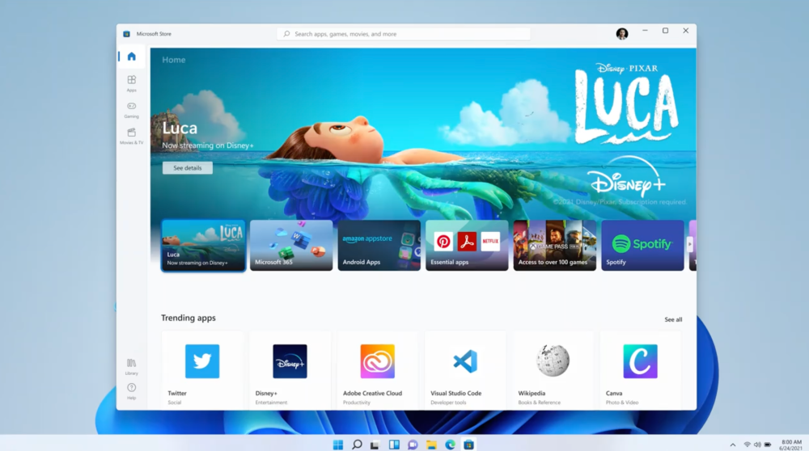809x451 pixels.
Task: Open the Movies & TV section
Action: click(131, 133)
